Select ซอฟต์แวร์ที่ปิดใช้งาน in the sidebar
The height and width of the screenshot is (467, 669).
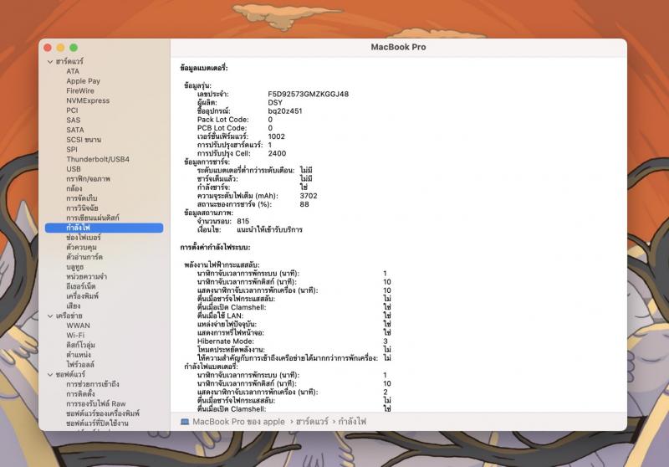[x=97, y=423]
